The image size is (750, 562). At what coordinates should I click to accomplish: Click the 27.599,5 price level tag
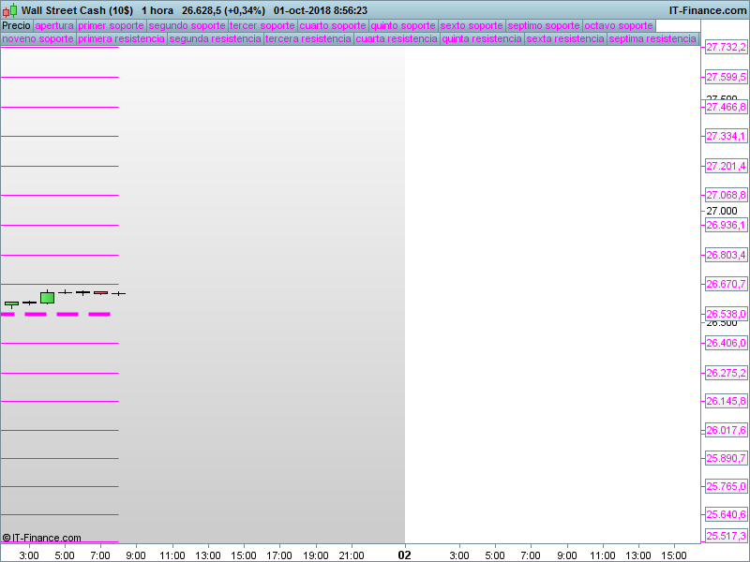pyautogui.click(x=726, y=77)
